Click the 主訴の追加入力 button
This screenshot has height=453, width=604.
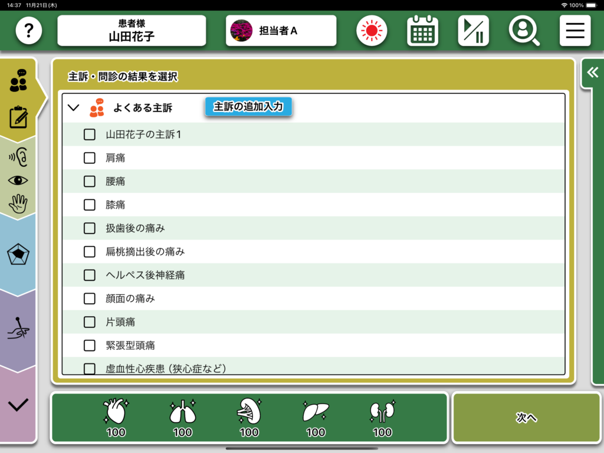(x=248, y=107)
